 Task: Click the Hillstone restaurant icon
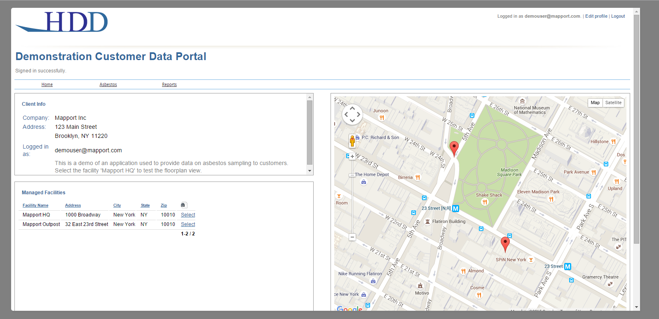[613, 142]
